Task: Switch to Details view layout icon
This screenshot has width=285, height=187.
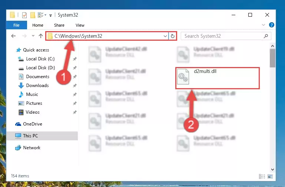Action: click(x=262, y=177)
